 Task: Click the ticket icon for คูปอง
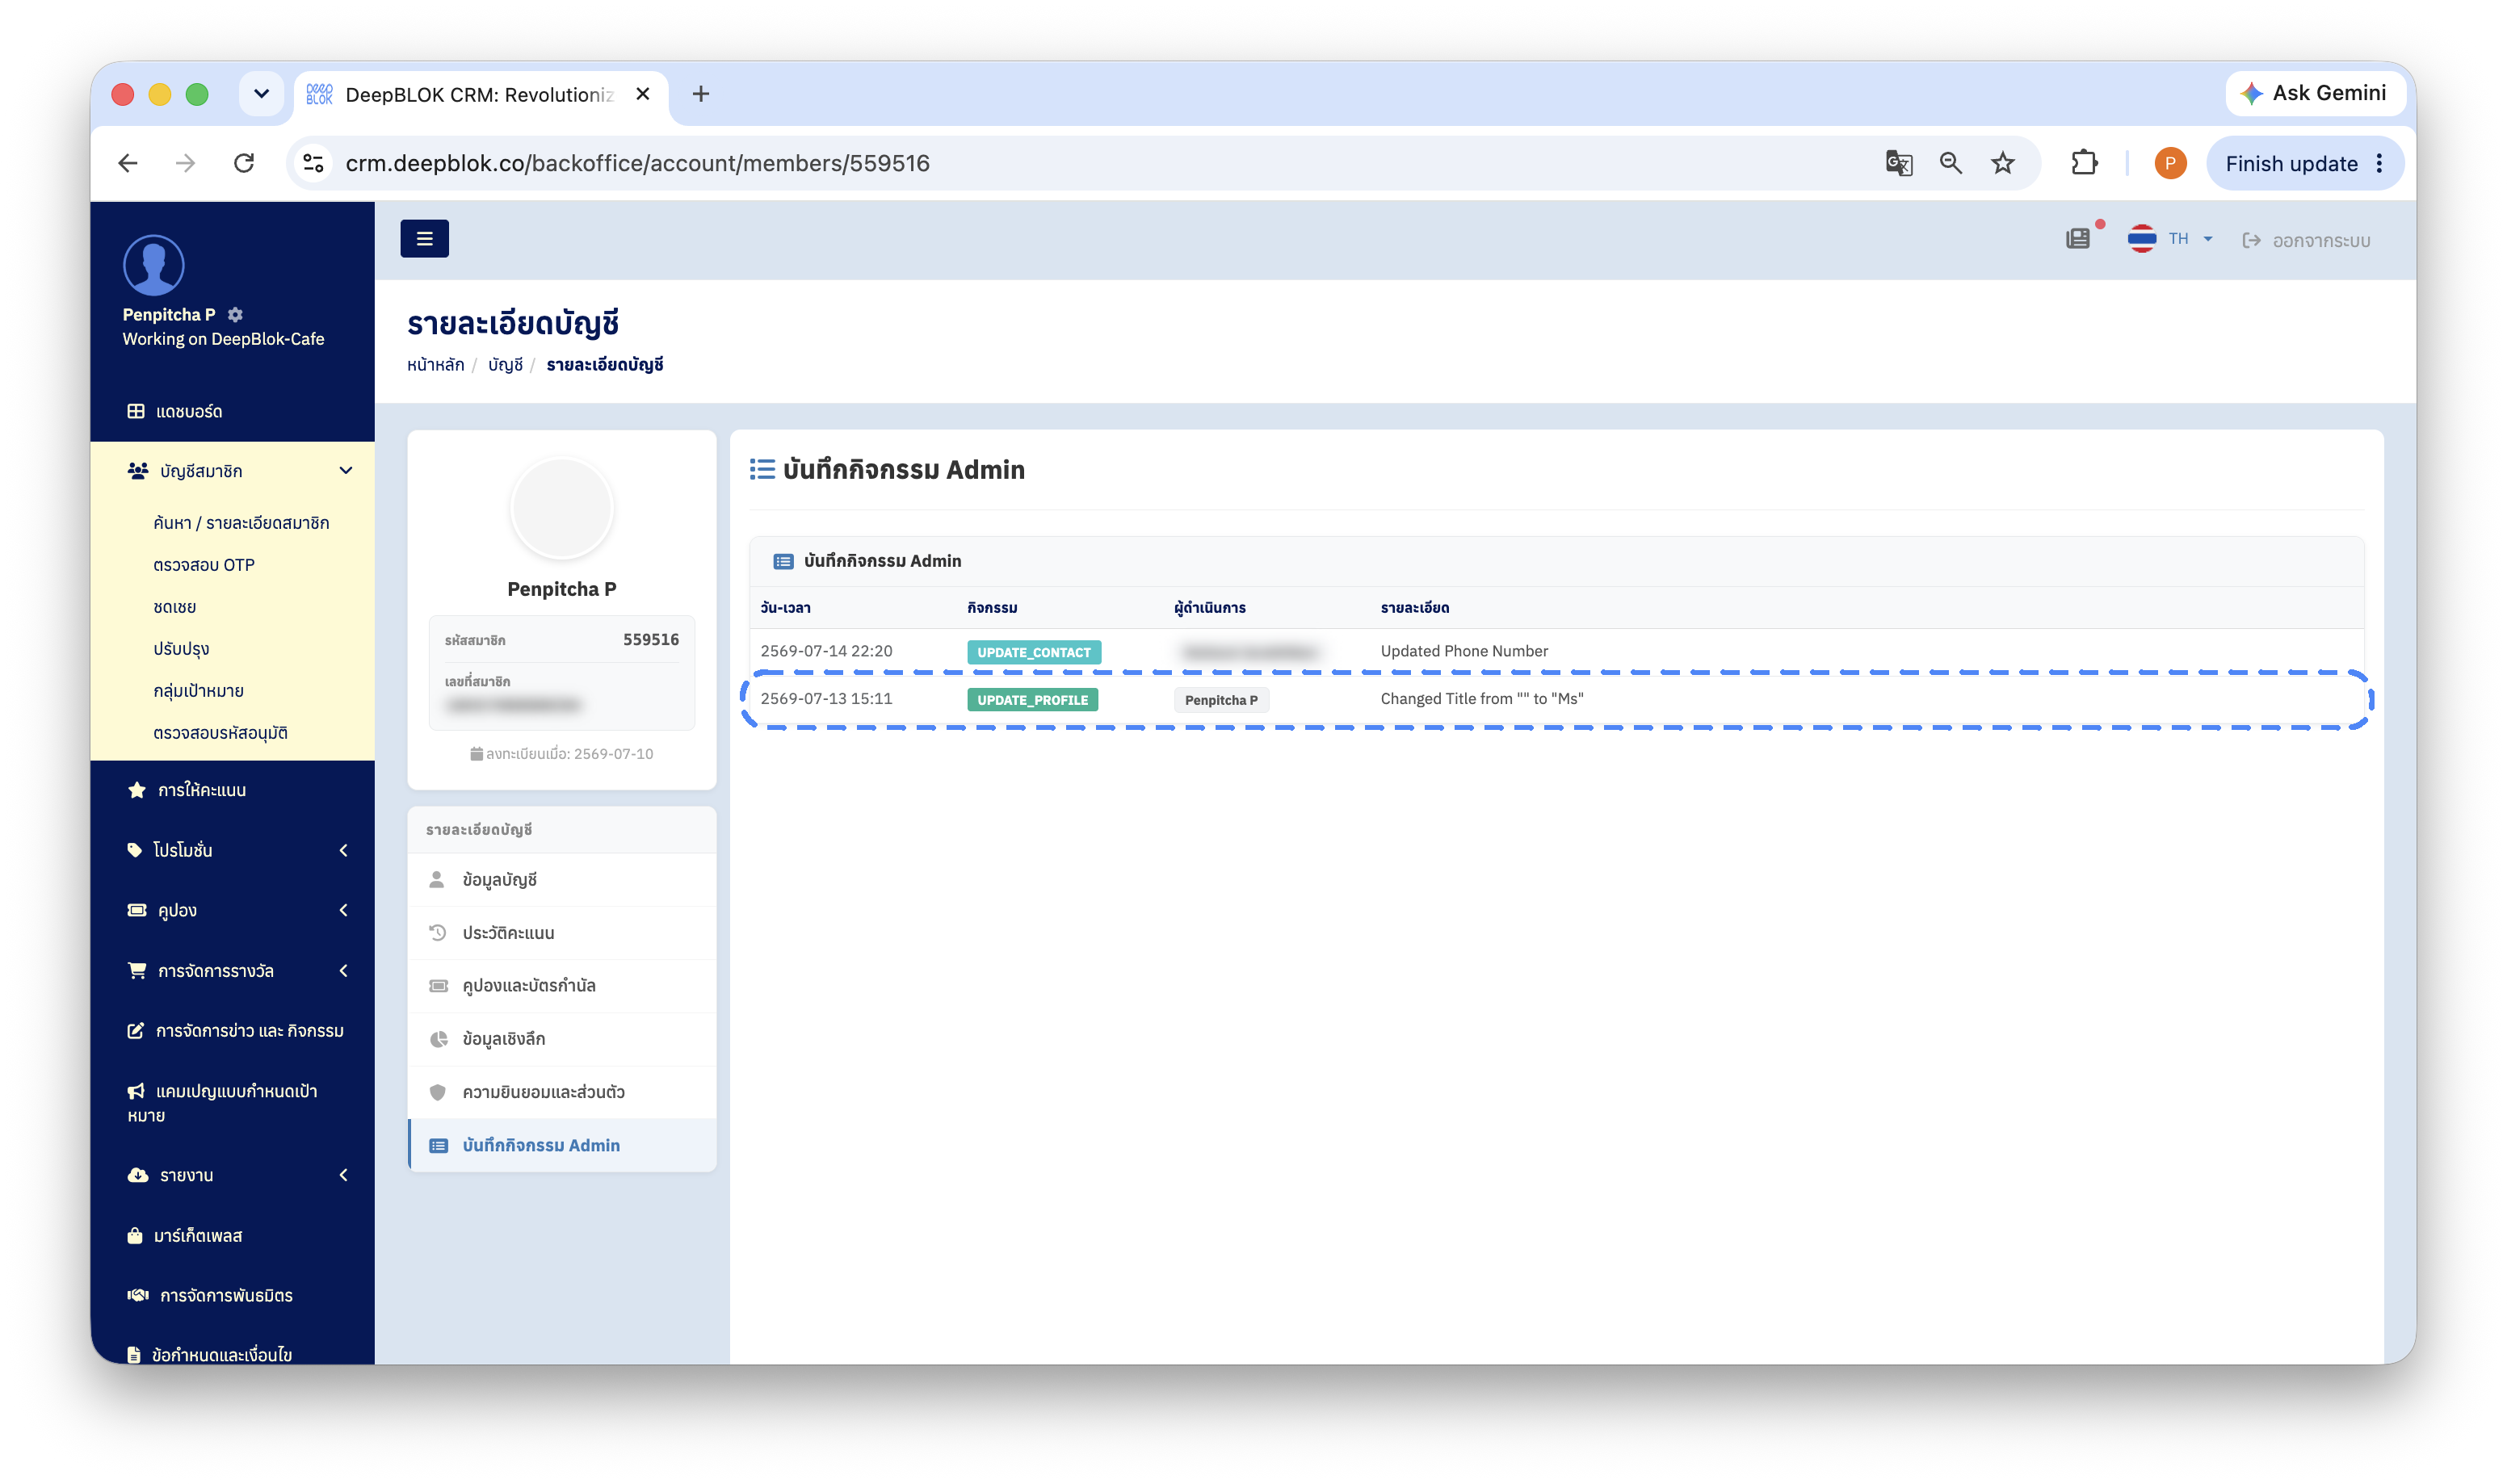click(x=137, y=910)
